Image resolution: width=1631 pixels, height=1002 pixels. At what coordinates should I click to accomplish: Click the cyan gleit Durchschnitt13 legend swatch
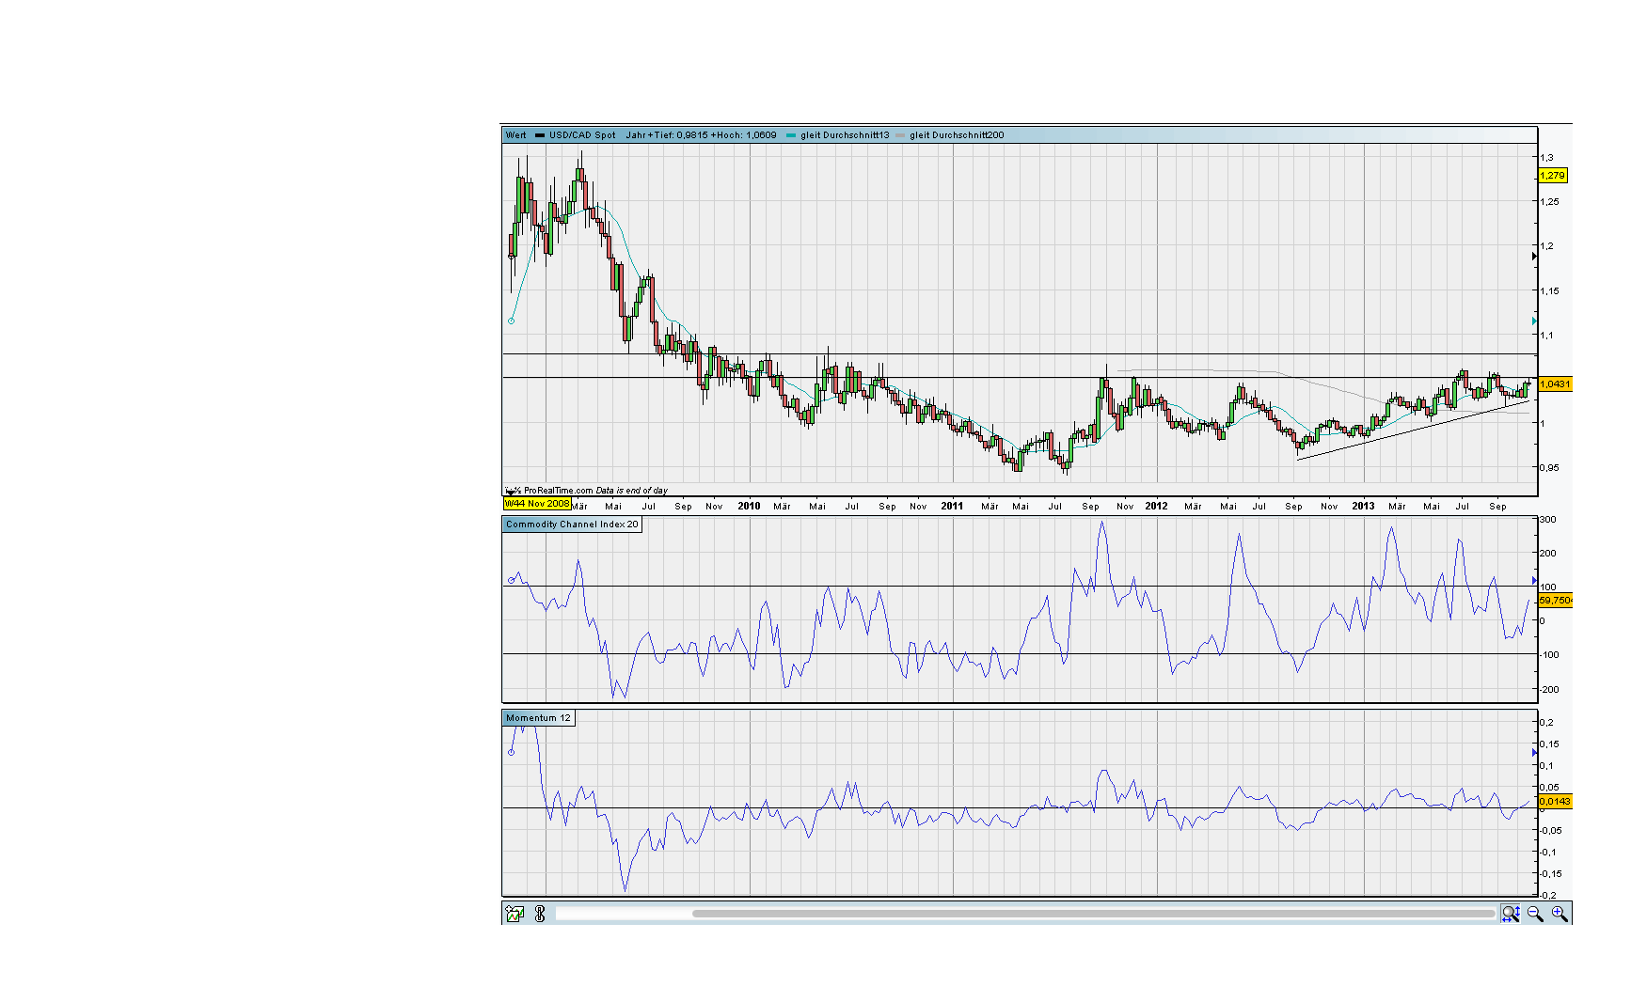tap(791, 135)
